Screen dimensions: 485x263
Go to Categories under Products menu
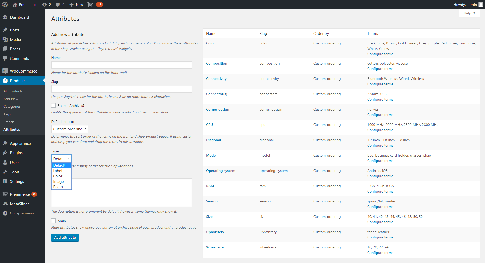[x=12, y=106]
